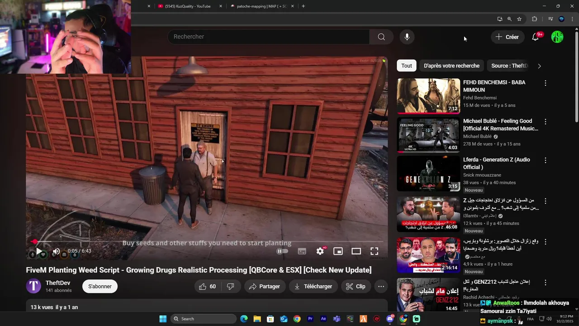Enable miniplayer mode in the video player

pyautogui.click(x=338, y=251)
